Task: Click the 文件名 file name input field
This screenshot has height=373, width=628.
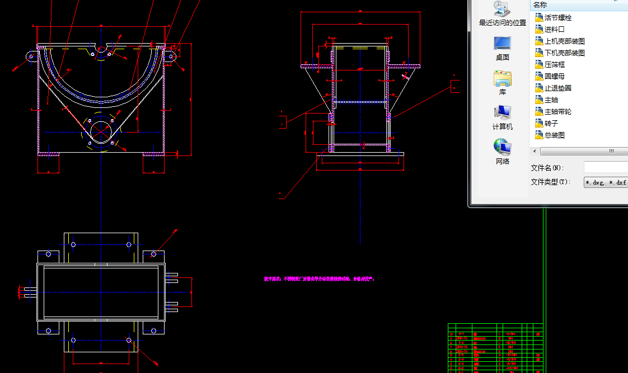Action: [x=606, y=167]
